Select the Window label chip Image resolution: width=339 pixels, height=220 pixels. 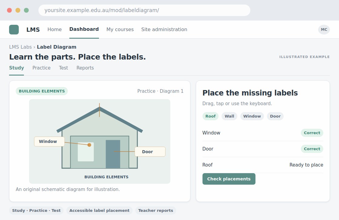[x=252, y=116]
